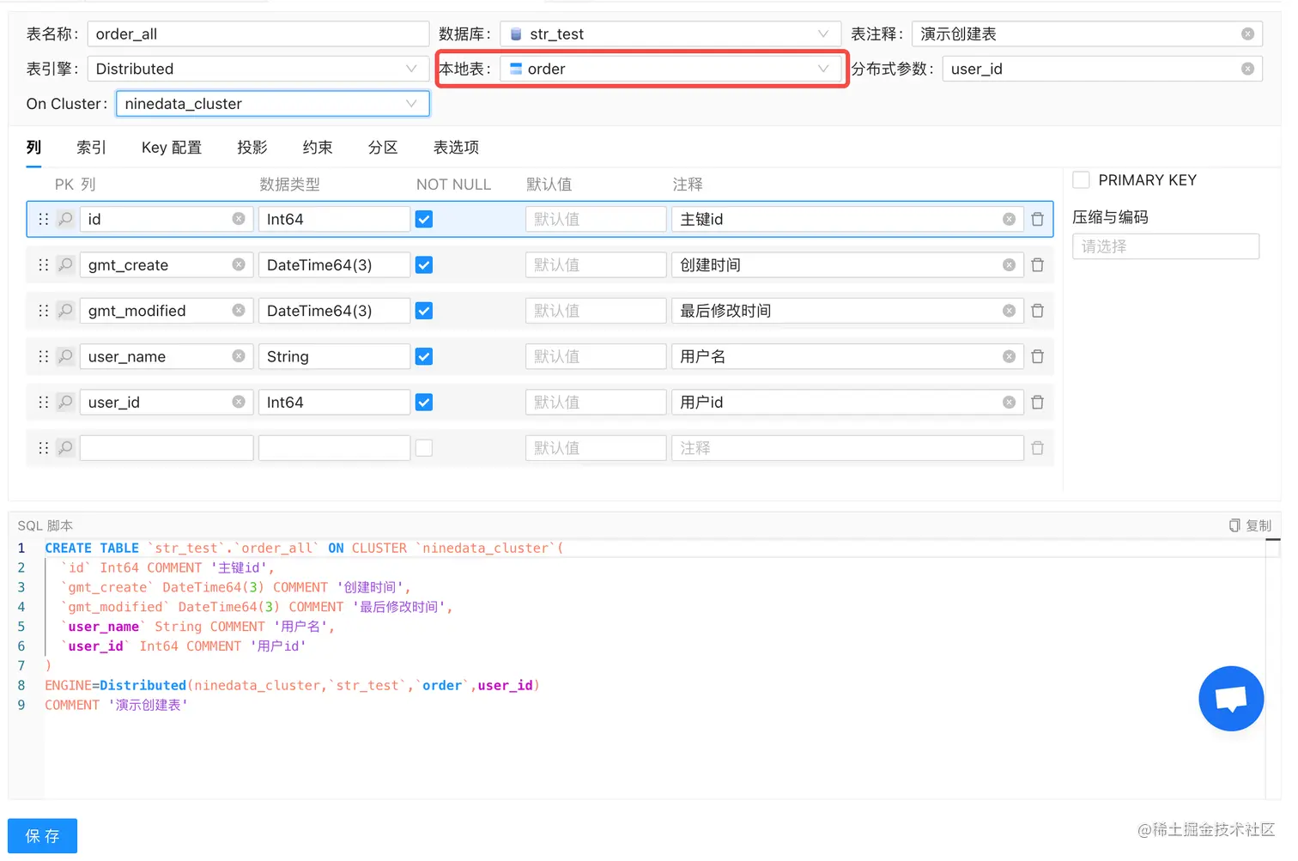Viewport: 1298px width, 861px height.
Task: Open the 表引擎 Distributed dropdown
Action: [258, 69]
